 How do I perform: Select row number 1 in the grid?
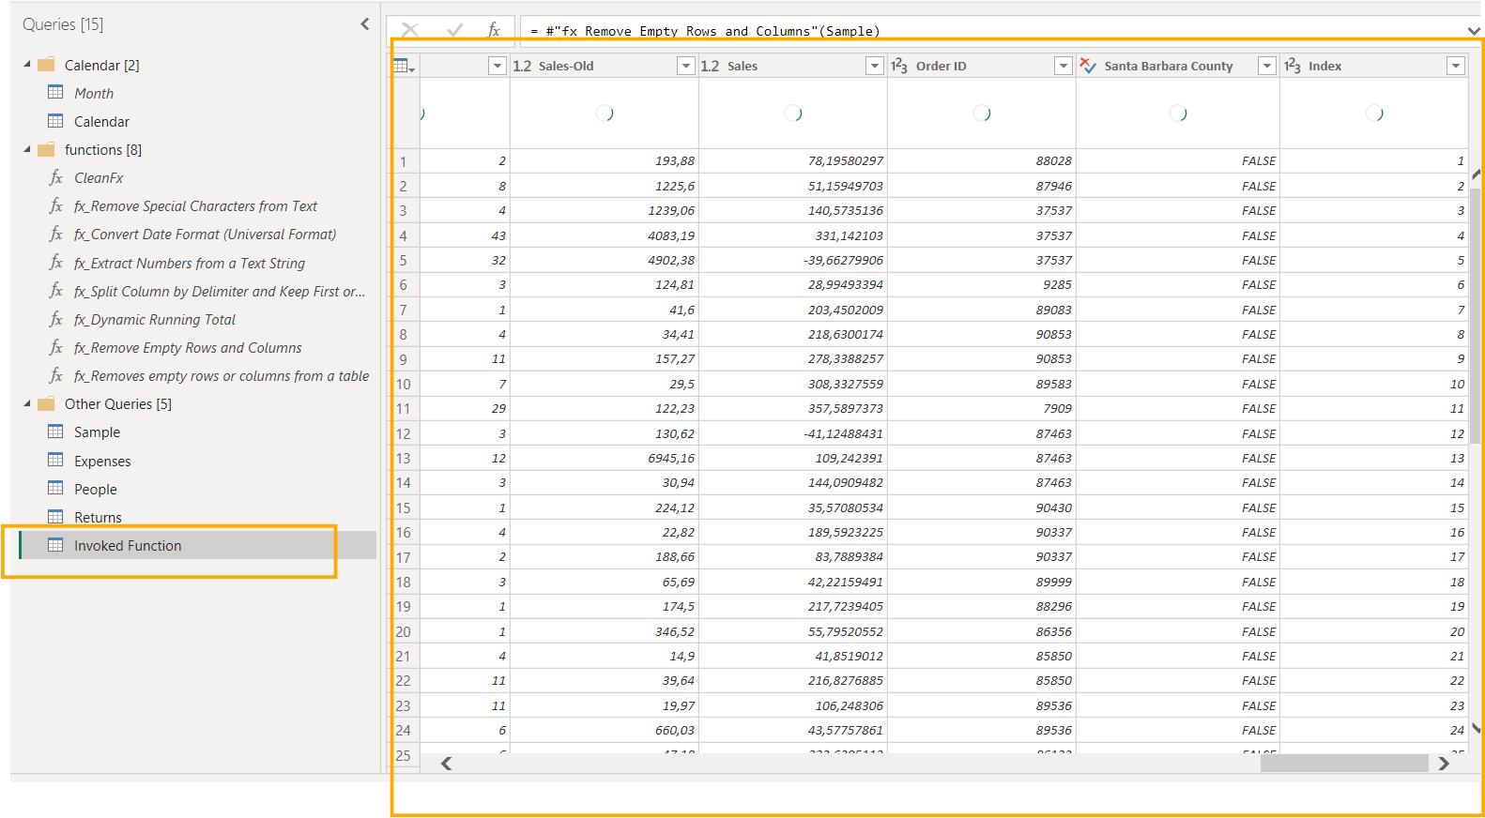404,161
